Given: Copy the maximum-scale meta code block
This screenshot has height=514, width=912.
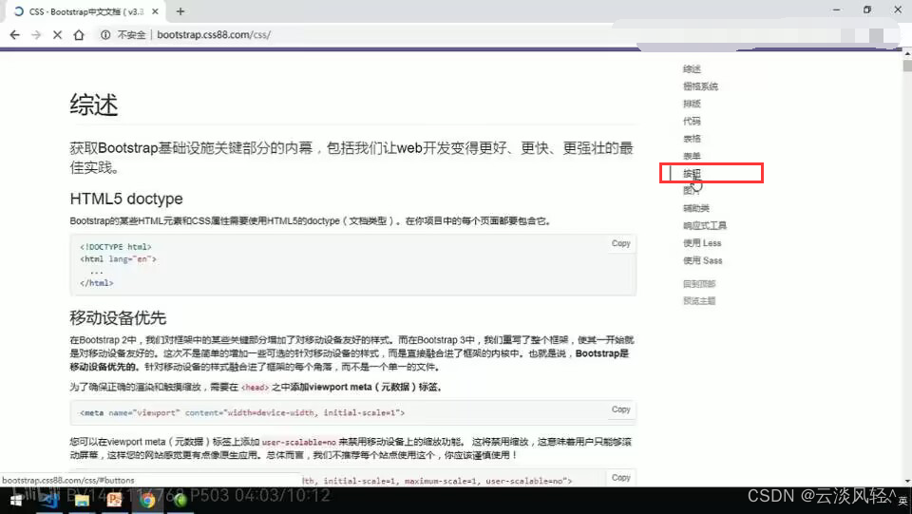Looking at the screenshot, I should pos(620,477).
